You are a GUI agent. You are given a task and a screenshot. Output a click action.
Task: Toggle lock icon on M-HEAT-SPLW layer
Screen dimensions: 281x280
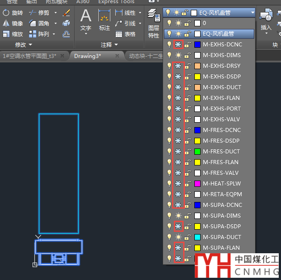tap(188, 184)
